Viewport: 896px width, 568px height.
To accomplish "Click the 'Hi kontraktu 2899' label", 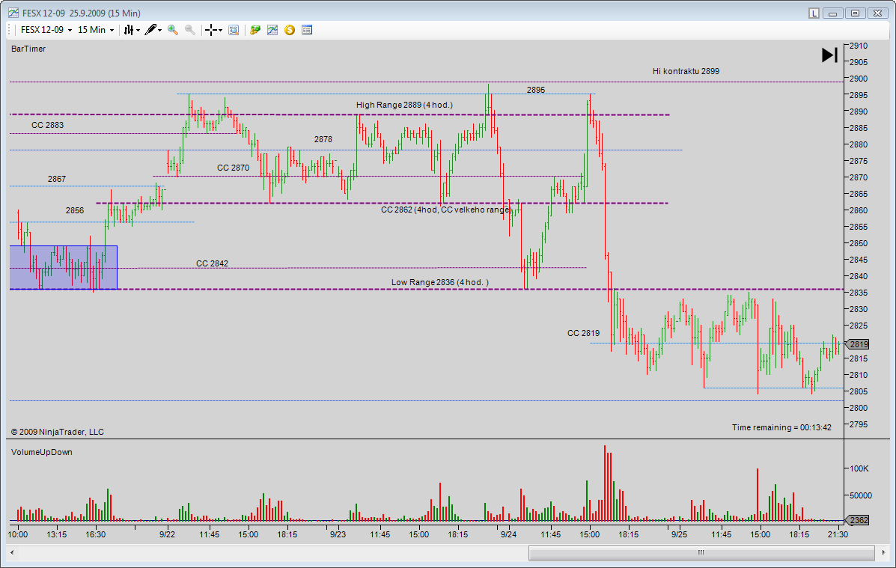I will (686, 71).
